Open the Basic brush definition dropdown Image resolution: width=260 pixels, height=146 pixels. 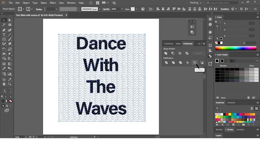(x=100, y=9)
